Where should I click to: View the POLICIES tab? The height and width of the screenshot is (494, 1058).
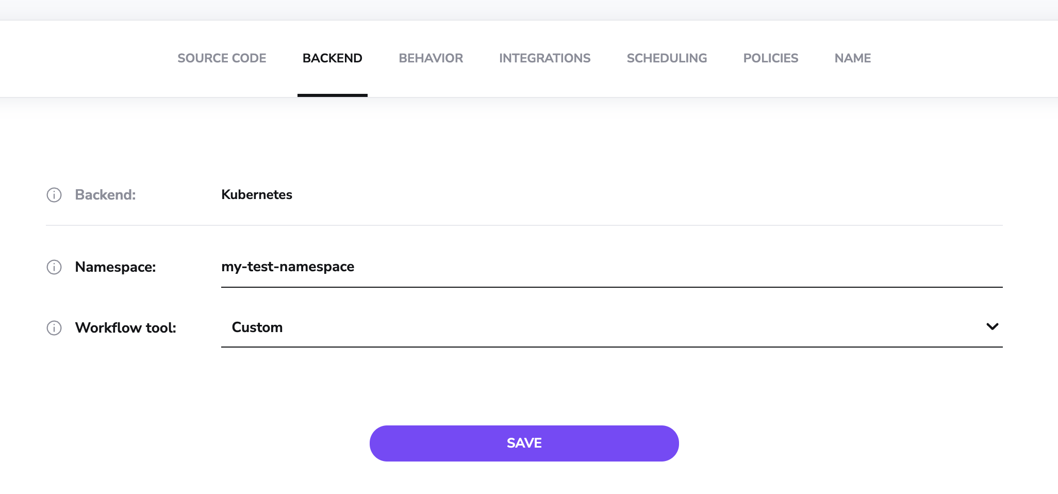tap(770, 58)
